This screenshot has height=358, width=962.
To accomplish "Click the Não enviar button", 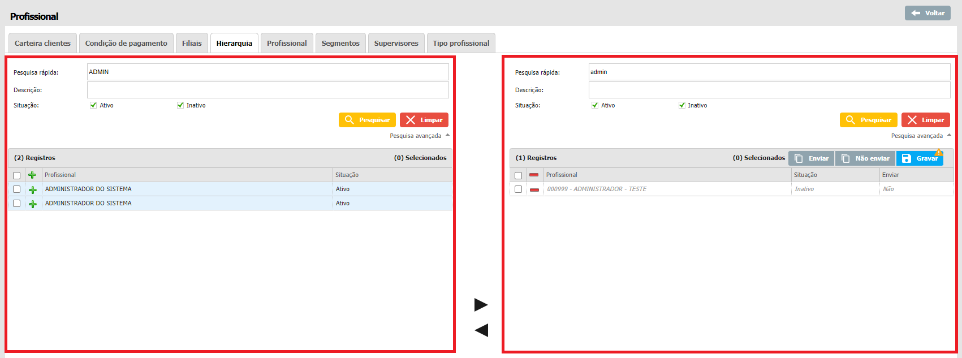I will coord(865,158).
